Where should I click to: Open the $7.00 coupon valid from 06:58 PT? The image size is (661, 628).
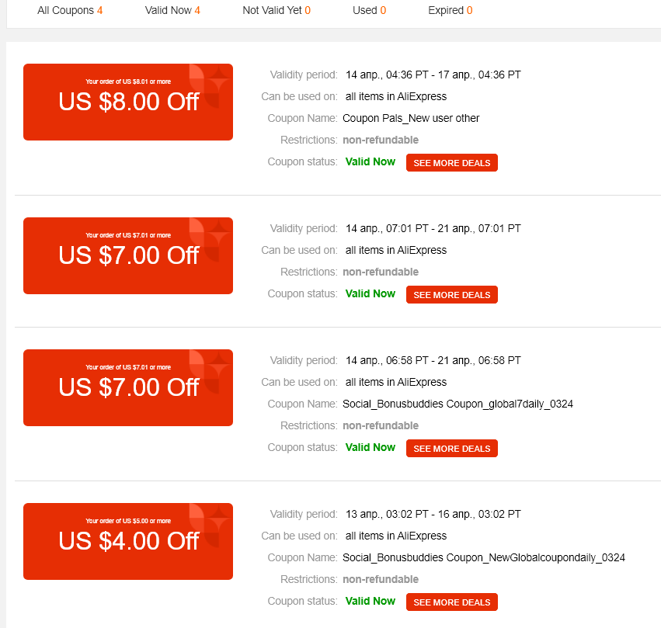[128, 387]
